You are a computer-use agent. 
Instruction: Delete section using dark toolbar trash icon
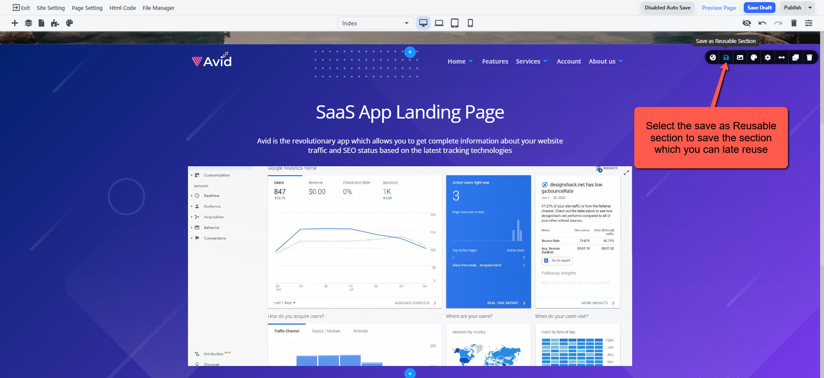809,58
